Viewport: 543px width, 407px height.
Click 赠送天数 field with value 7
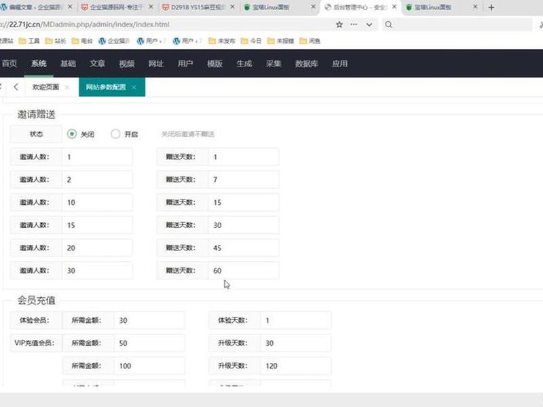pyautogui.click(x=244, y=180)
